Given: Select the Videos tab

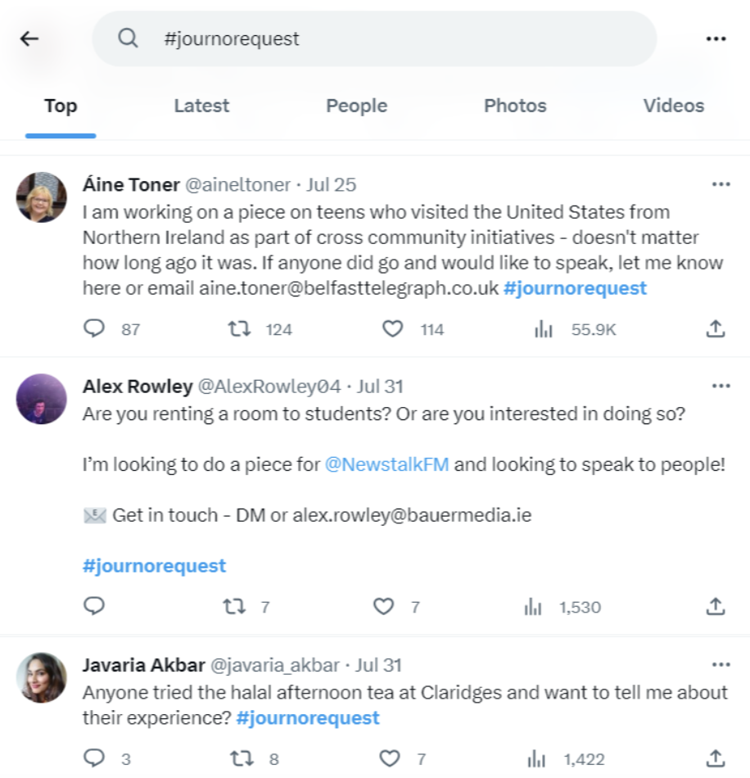Looking at the screenshot, I should pos(673,105).
